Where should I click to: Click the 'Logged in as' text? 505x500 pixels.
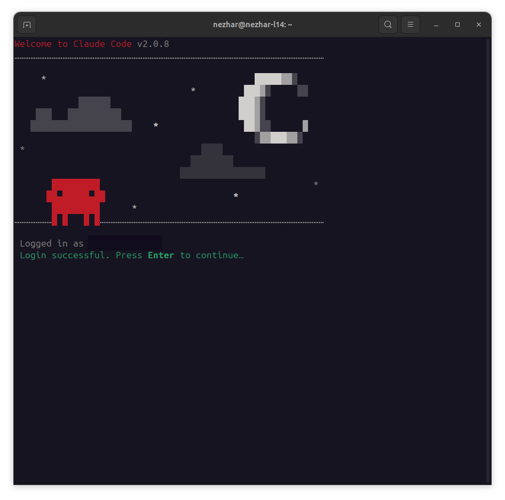(52, 243)
